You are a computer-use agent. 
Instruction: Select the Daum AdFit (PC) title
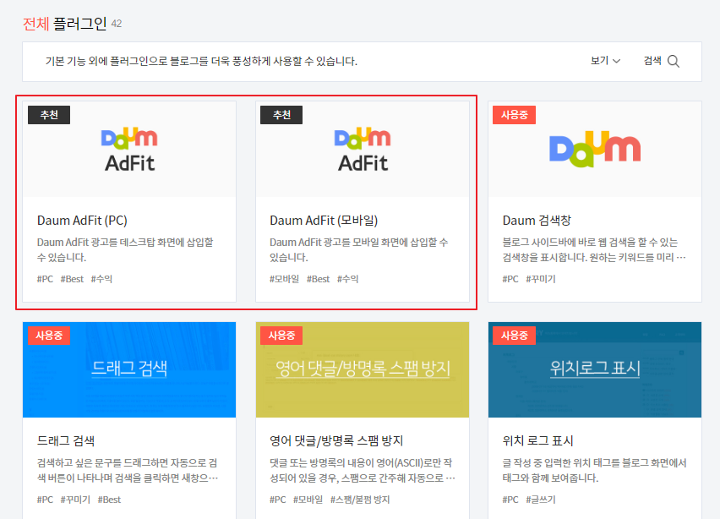point(82,221)
